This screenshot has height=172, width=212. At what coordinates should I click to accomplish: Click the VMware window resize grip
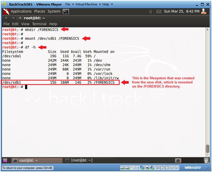[x=208, y=169]
